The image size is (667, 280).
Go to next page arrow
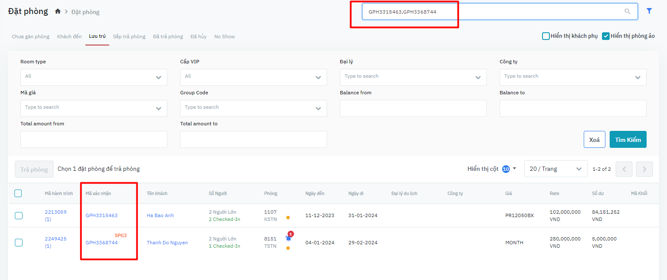tap(644, 169)
